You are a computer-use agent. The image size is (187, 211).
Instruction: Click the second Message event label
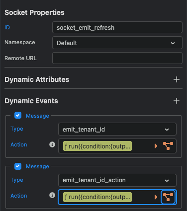[37, 166]
